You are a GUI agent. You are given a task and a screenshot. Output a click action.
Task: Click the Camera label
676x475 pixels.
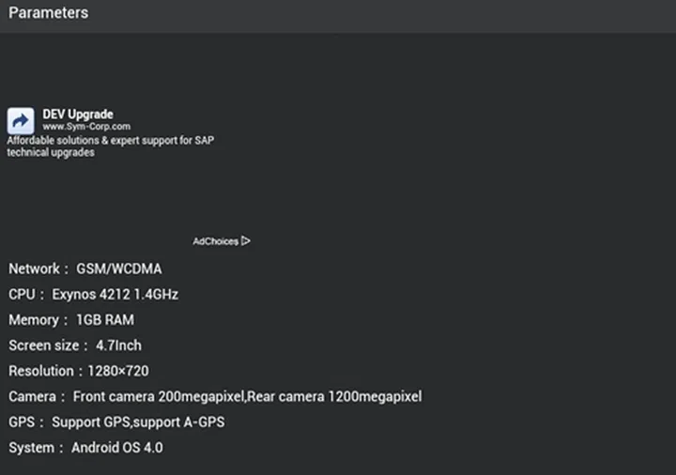33,396
